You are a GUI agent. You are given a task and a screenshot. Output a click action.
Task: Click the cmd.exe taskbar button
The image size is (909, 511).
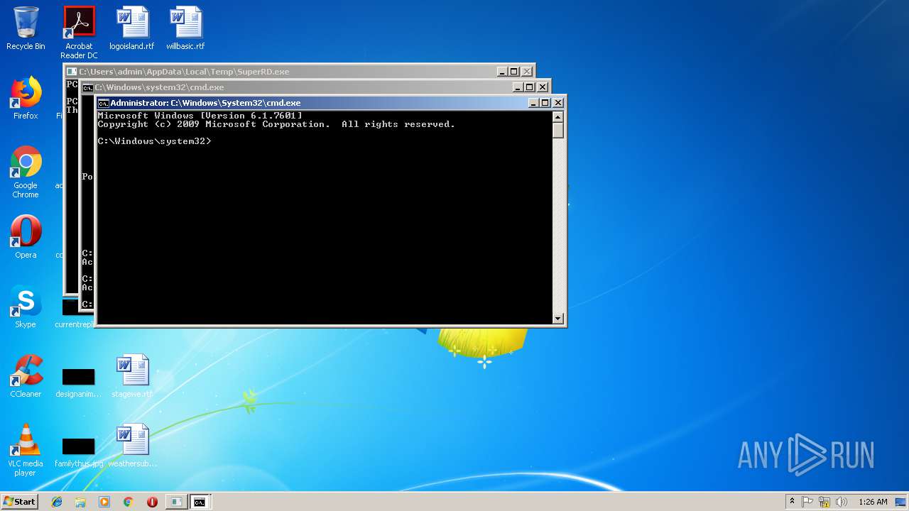point(200,502)
